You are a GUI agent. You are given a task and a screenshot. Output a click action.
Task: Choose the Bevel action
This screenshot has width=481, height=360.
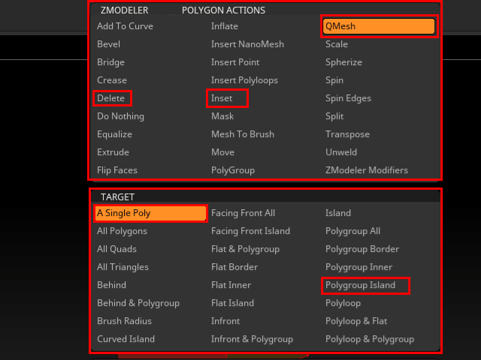click(x=109, y=44)
